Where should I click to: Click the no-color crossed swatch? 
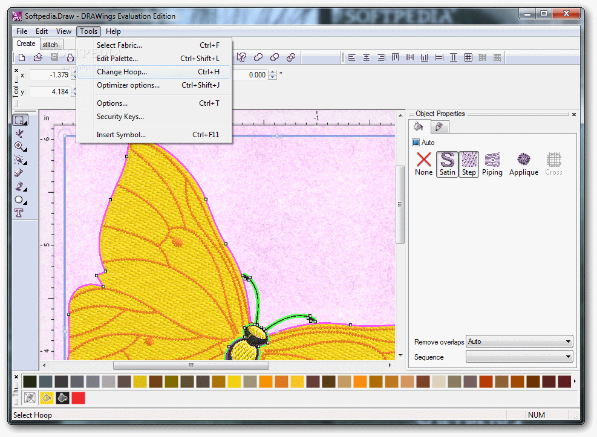[30, 398]
